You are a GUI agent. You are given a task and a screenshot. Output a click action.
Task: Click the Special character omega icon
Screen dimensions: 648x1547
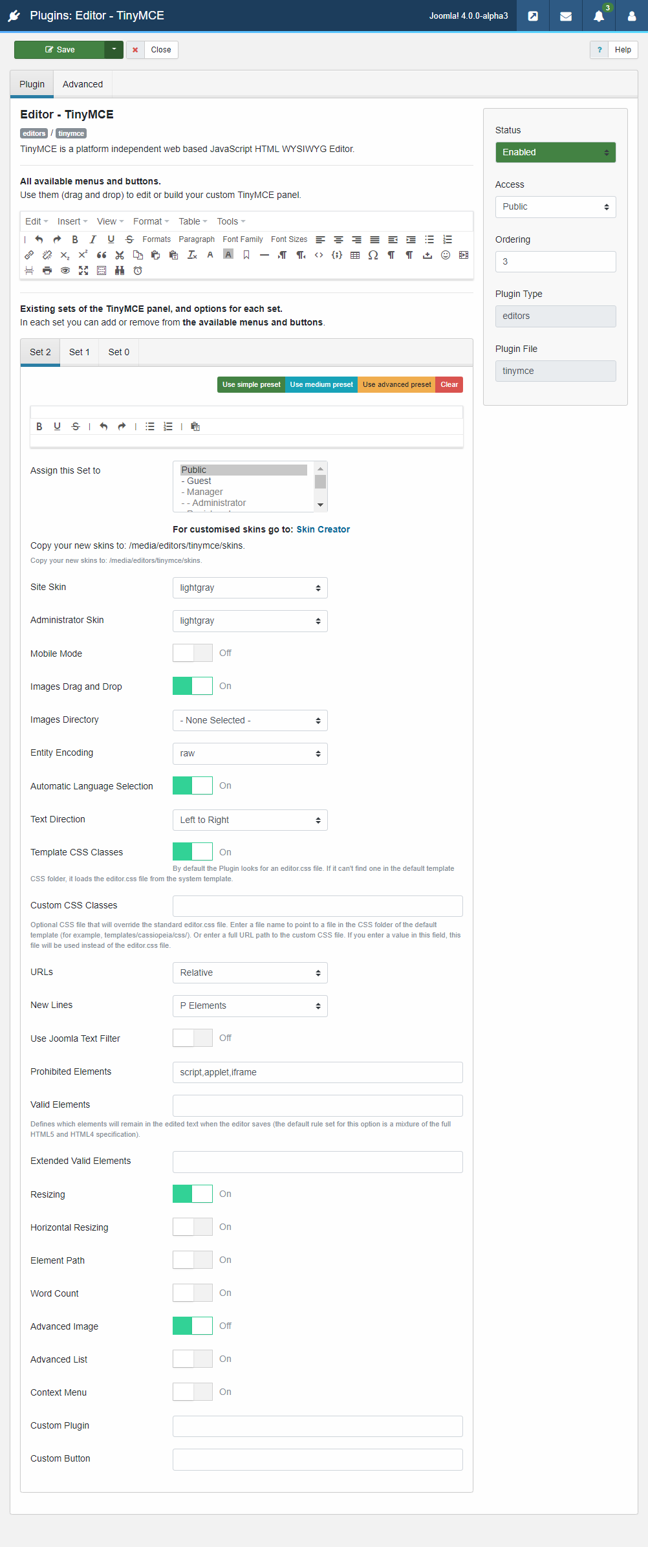pyautogui.click(x=373, y=255)
